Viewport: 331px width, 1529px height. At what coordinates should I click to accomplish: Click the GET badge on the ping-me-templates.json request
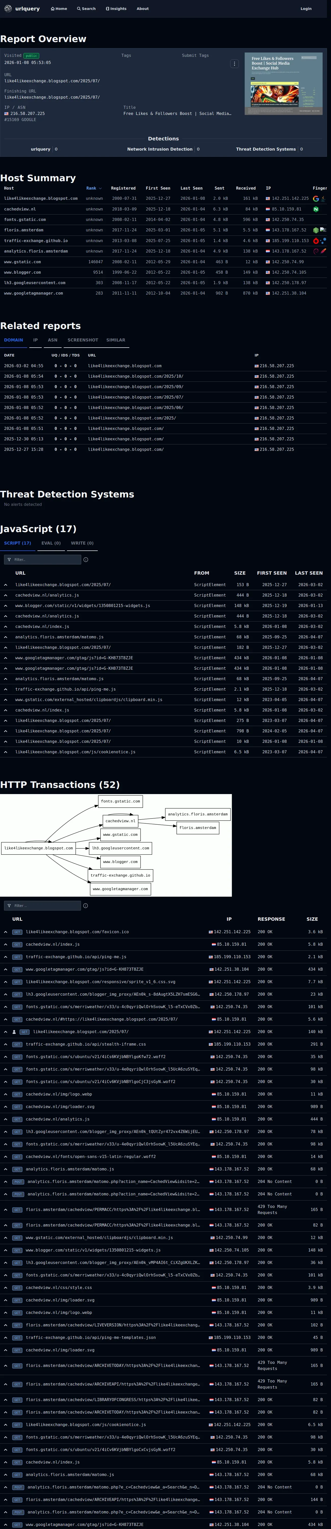pos(17,1337)
